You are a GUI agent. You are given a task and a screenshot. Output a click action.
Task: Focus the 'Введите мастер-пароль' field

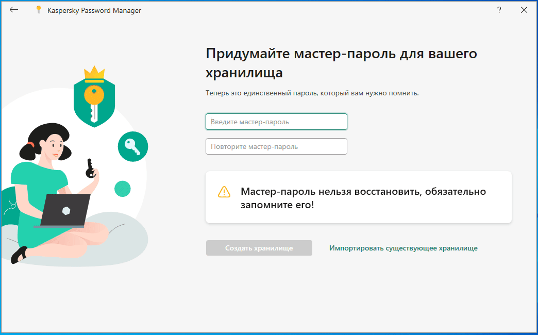pos(276,122)
